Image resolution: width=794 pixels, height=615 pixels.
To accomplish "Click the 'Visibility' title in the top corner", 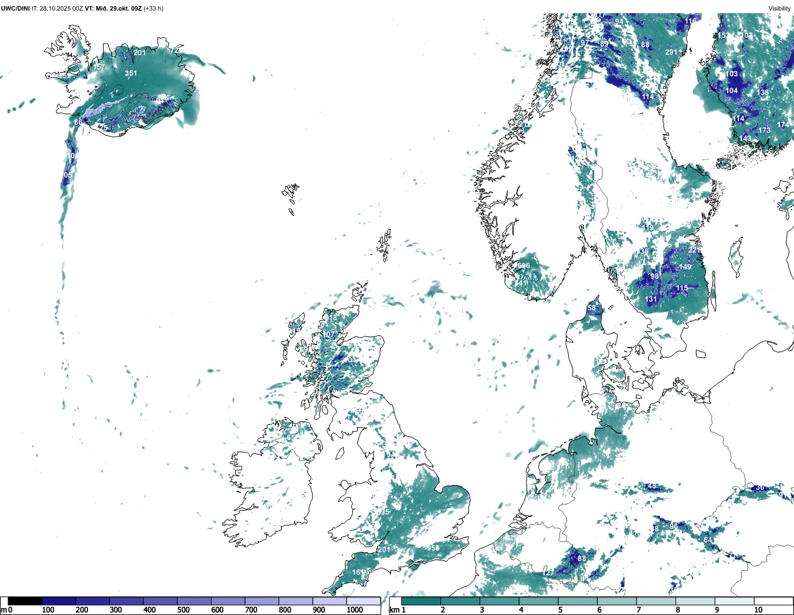I will point(780,9).
